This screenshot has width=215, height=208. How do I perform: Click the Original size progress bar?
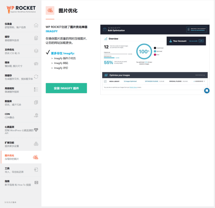116,54
